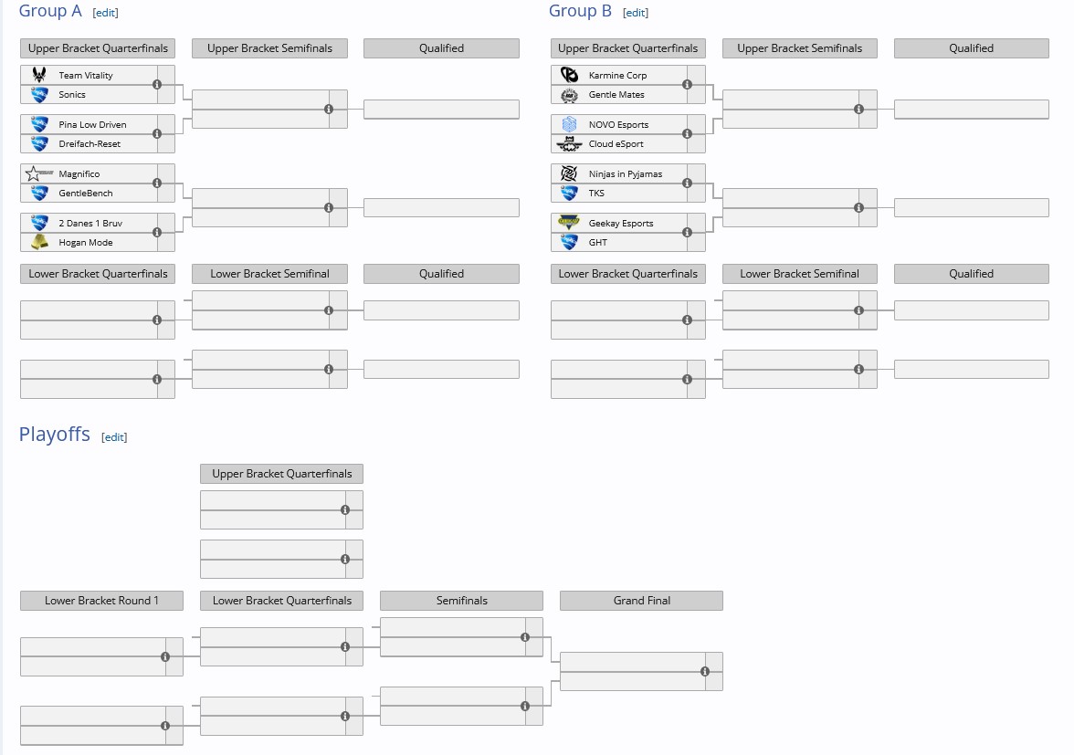Click the Magnifico star logo icon
Image resolution: width=1074 pixels, height=755 pixels.
[x=37, y=173]
